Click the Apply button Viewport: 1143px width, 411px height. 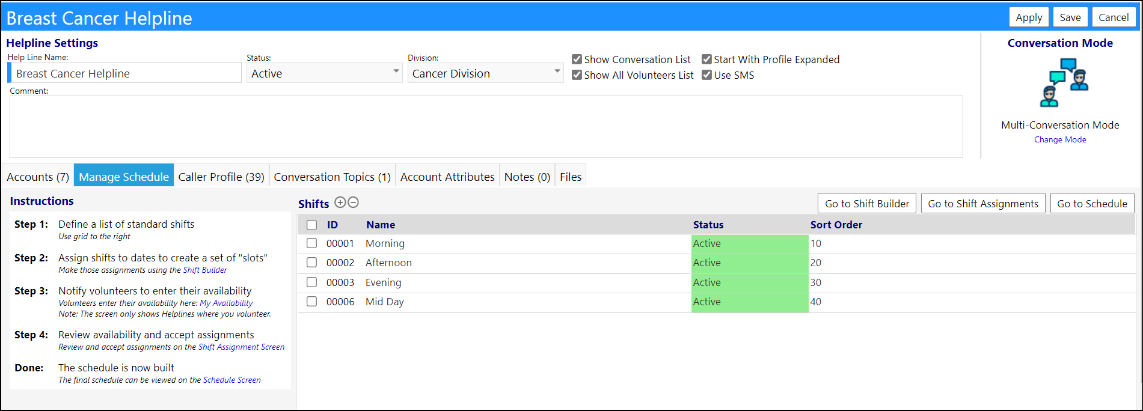pyautogui.click(x=1029, y=17)
